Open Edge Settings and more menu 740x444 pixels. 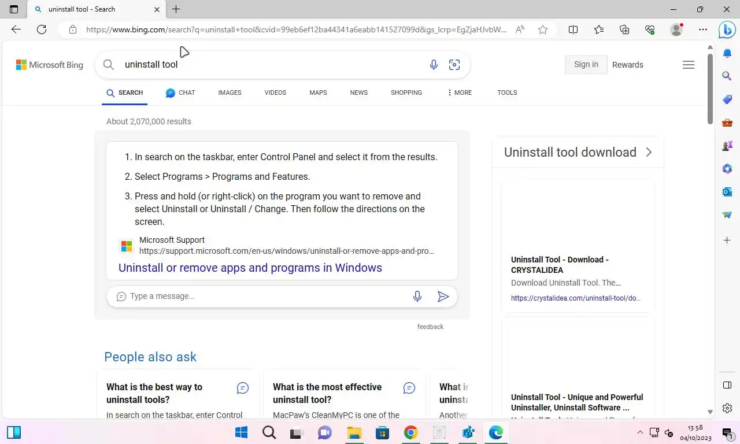702,29
